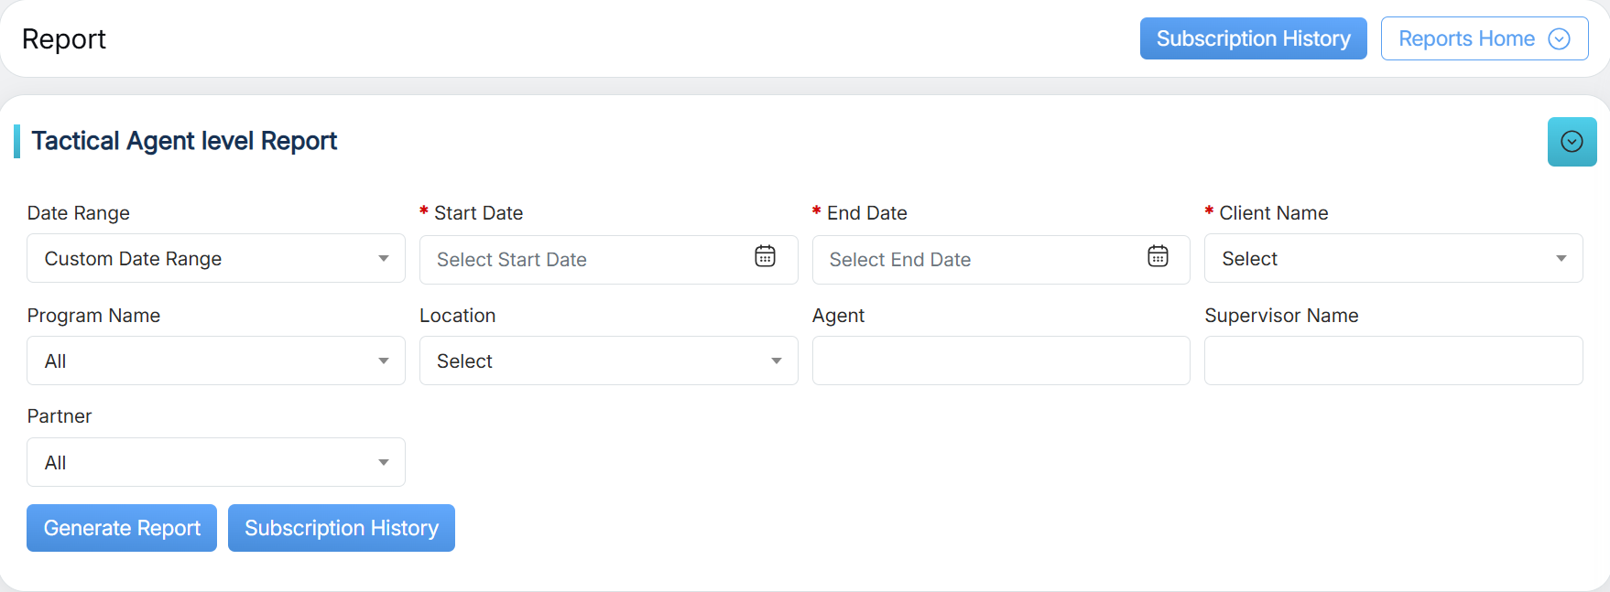The width and height of the screenshot is (1610, 592).
Task: Click the bottom Subscription History button
Action: (x=341, y=528)
